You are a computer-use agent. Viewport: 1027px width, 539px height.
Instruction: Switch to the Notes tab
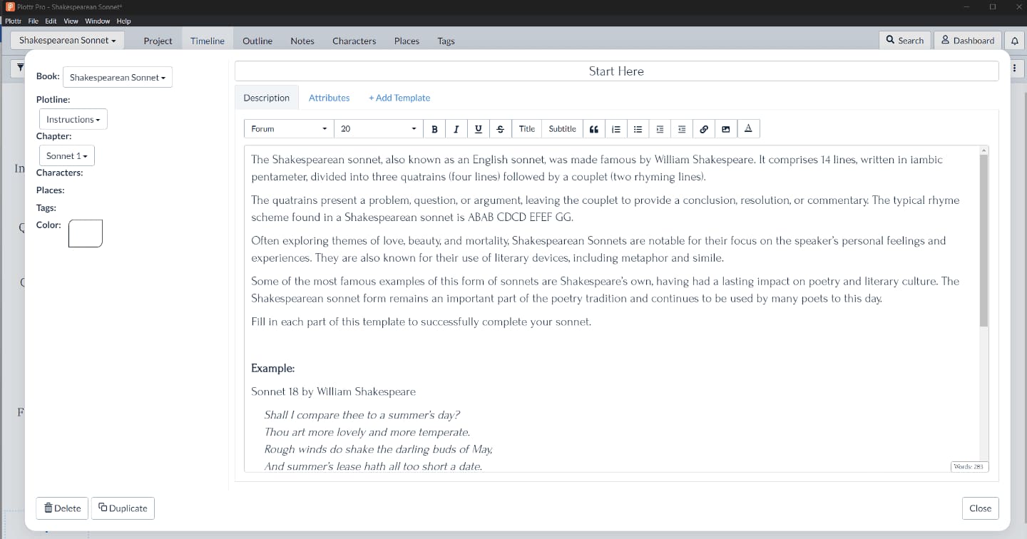coord(302,41)
